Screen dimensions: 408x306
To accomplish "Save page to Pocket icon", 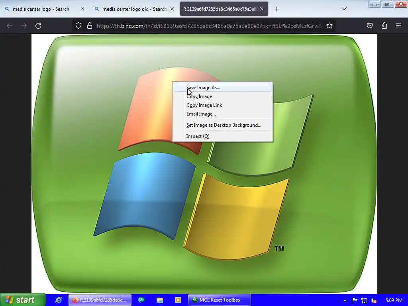I will 369,25.
